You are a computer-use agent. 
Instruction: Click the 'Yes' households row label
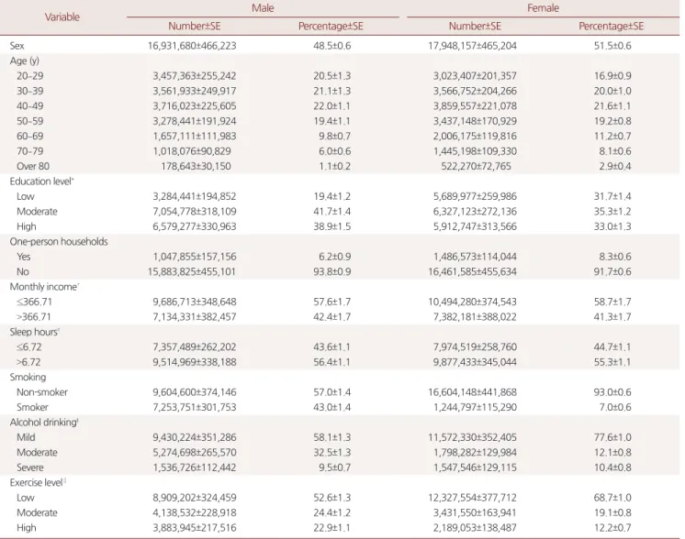24,257
